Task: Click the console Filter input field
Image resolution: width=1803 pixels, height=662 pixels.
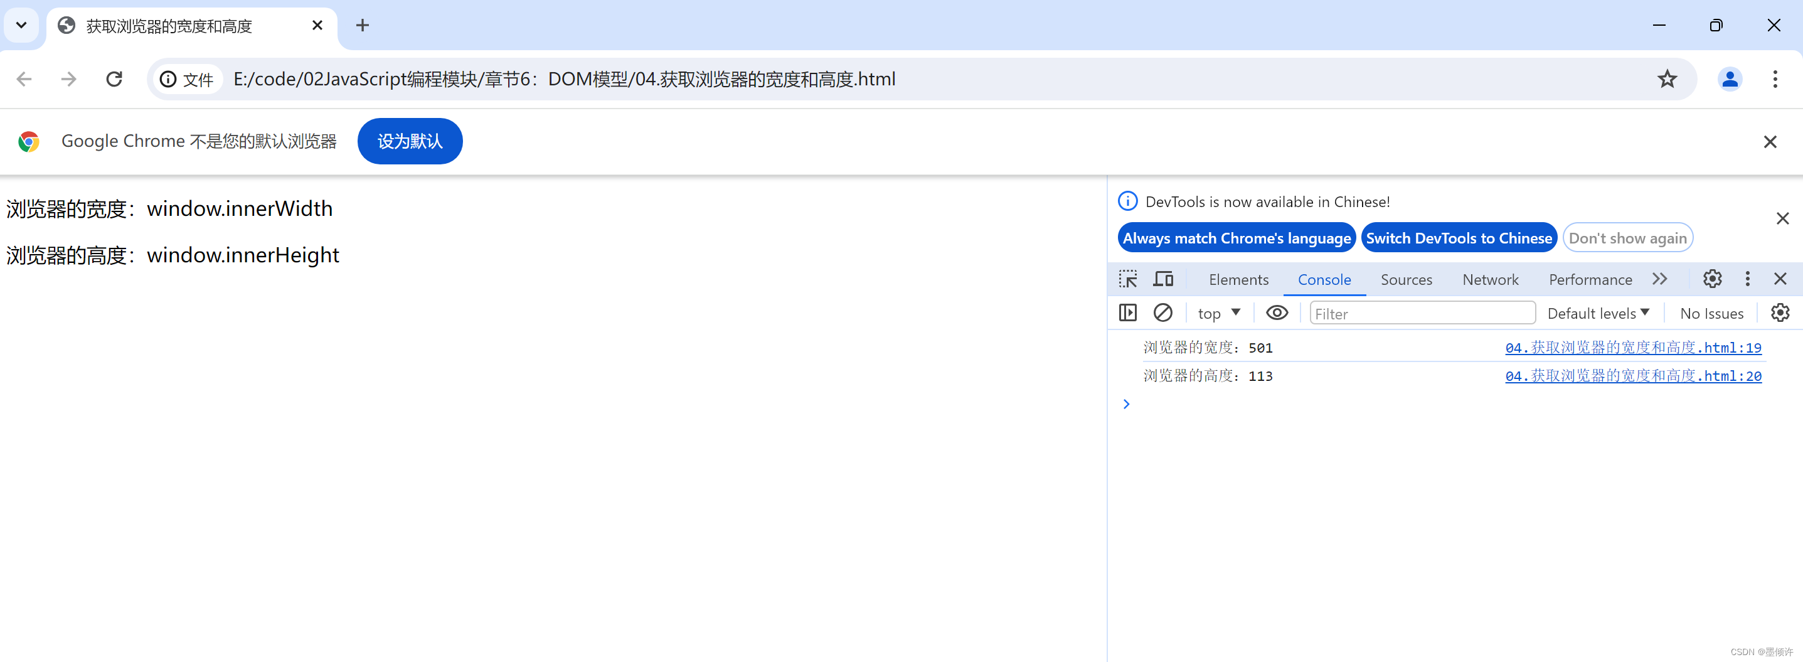Action: tap(1421, 313)
